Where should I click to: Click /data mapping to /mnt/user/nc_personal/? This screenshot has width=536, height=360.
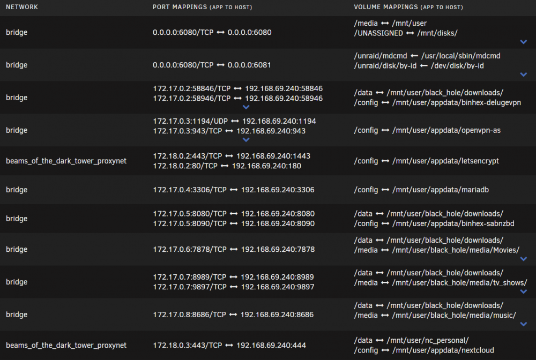point(412,341)
